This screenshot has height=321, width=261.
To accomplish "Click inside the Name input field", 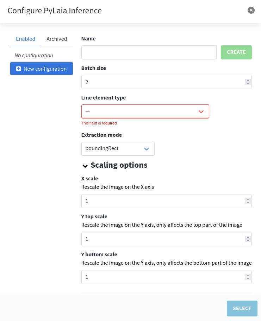I will [149, 52].
